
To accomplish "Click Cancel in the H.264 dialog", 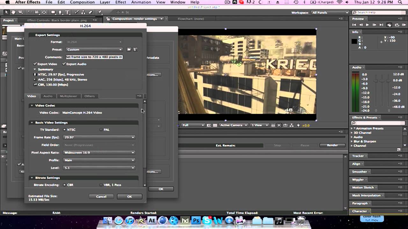I will (x=101, y=197).
